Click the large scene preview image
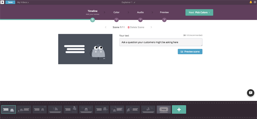 85,49
